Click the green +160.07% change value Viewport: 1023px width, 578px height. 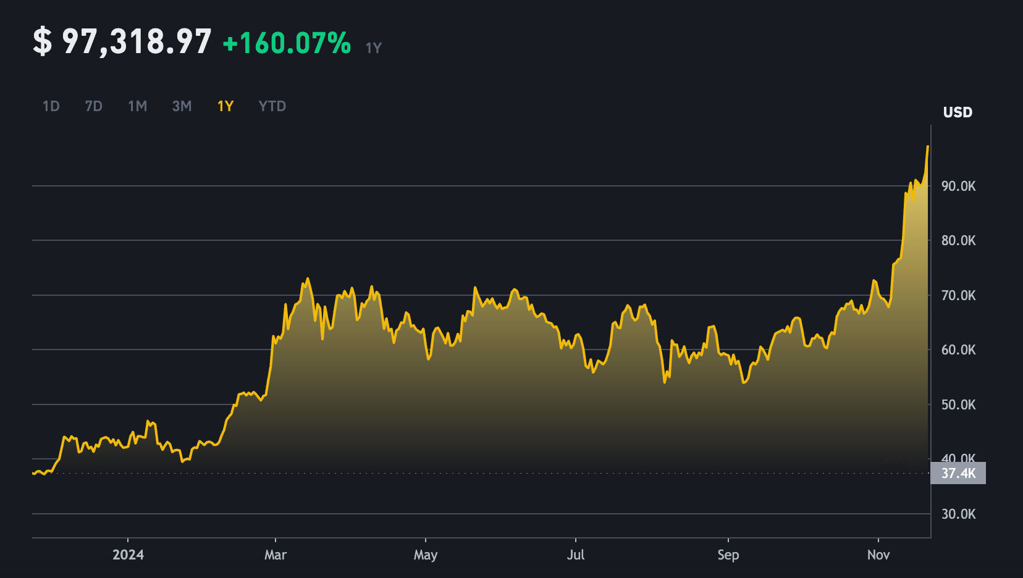[x=287, y=44]
